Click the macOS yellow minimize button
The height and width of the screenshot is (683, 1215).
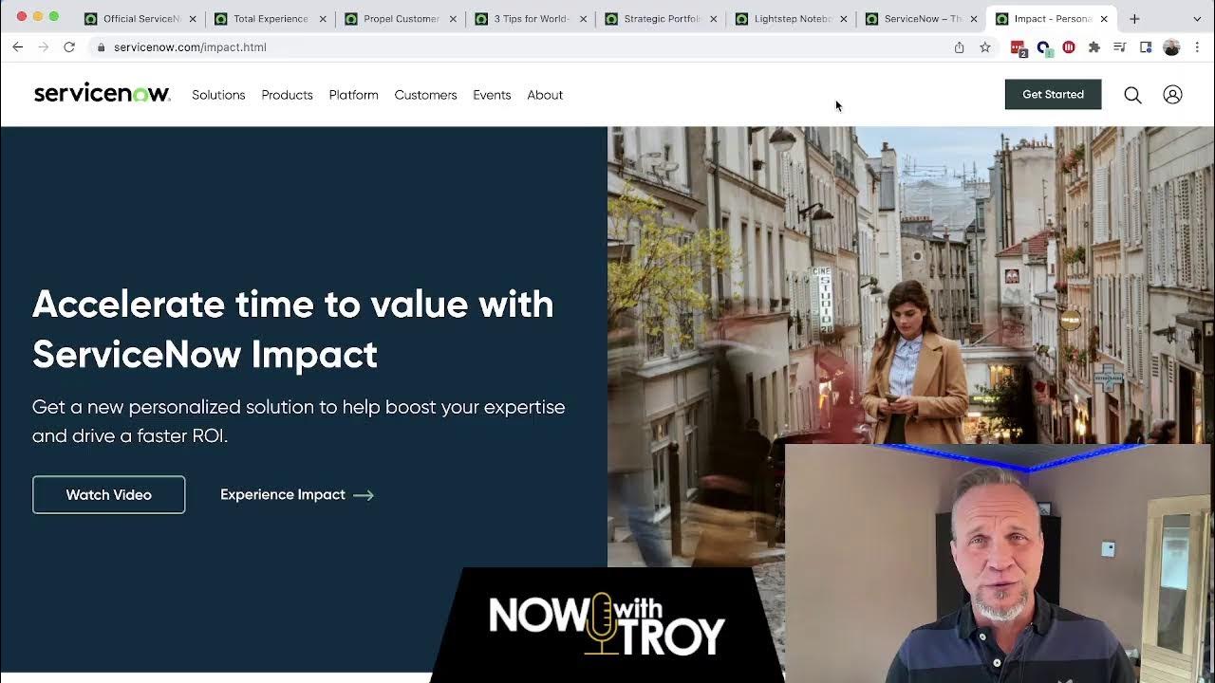tap(38, 16)
